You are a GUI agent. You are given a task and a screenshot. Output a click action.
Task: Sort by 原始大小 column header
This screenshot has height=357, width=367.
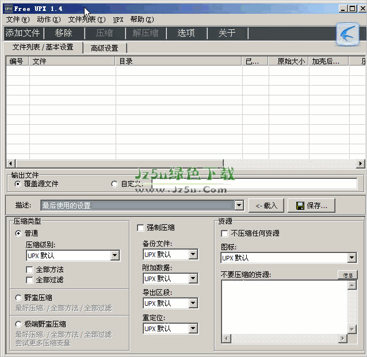[288, 62]
